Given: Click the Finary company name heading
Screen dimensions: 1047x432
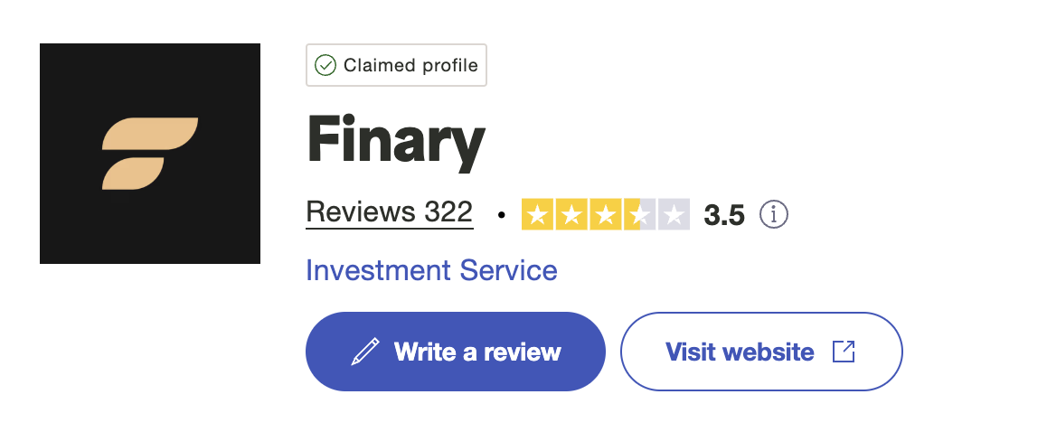Looking at the screenshot, I should [396, 141].
